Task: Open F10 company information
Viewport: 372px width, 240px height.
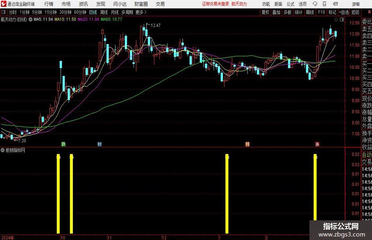Action: [x=321, y=12]
